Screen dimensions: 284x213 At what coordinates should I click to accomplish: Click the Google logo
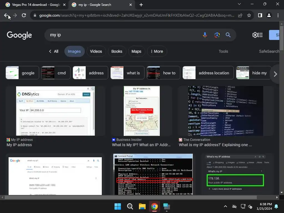click(19, 35)
